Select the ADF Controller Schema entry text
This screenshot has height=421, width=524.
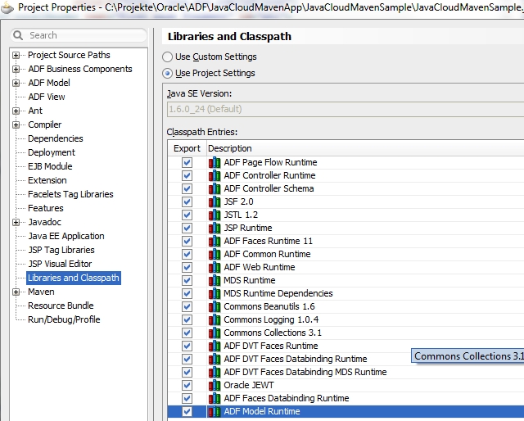(x=269, y=188)
